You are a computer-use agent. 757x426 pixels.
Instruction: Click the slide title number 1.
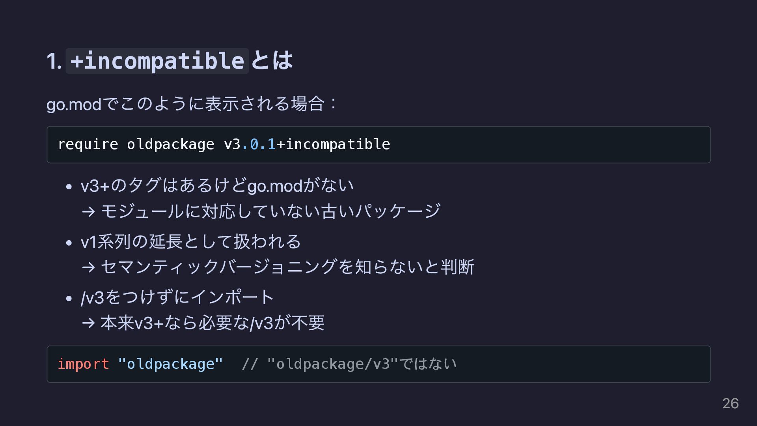pos(54,61)
